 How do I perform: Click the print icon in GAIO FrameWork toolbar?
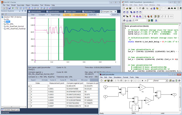pos(143,8)
